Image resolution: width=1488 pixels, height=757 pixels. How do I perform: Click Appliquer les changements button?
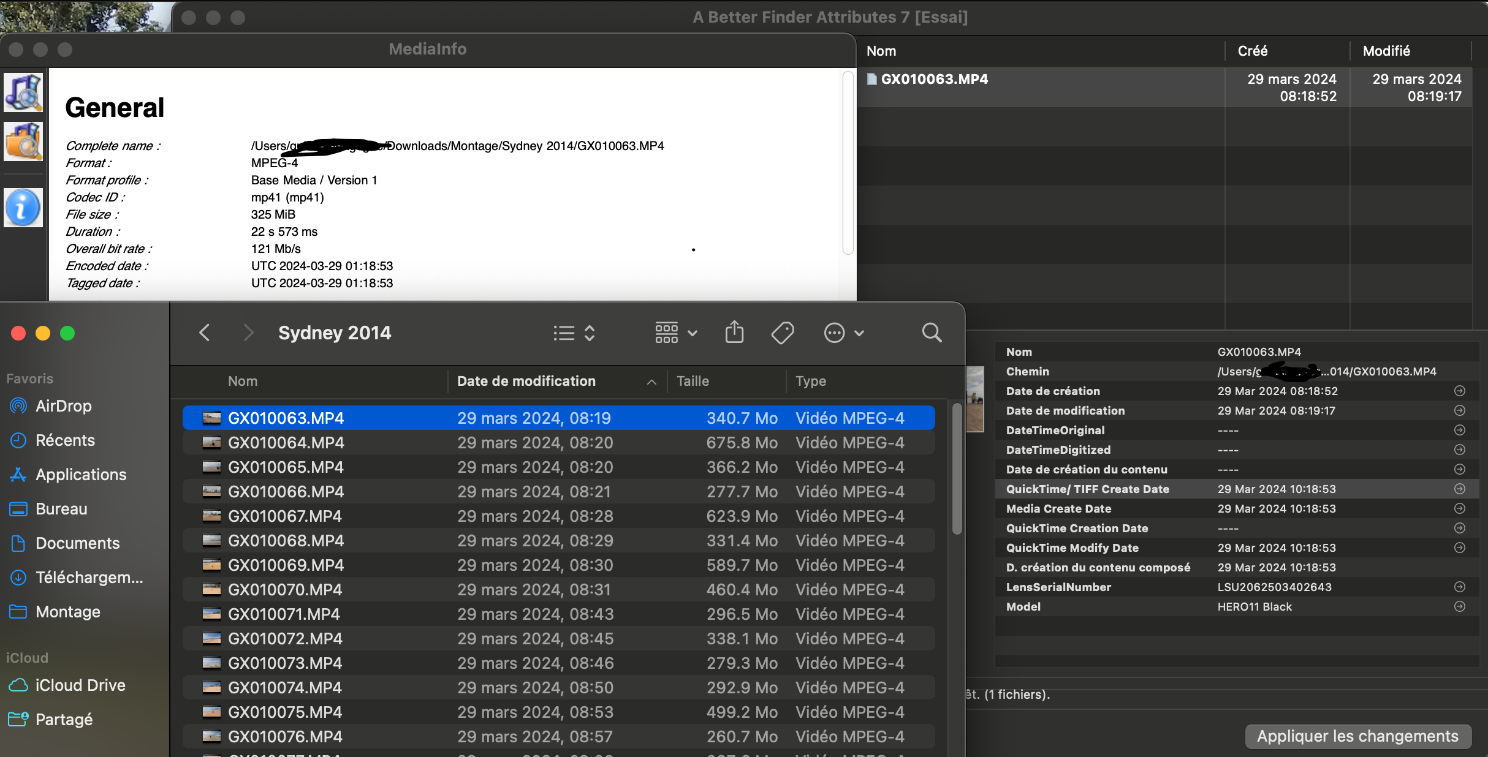point(1357,736)
